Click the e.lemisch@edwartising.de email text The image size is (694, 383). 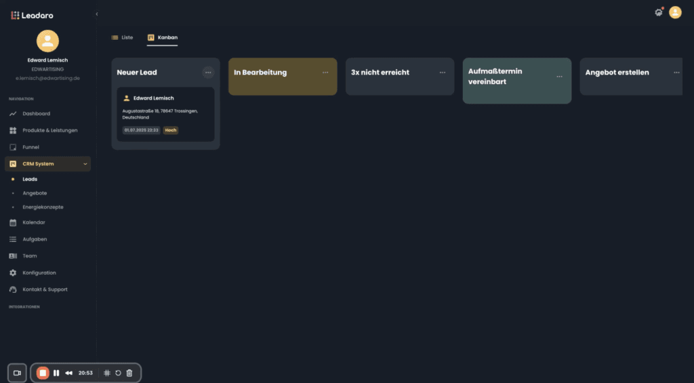pos(48,79)
